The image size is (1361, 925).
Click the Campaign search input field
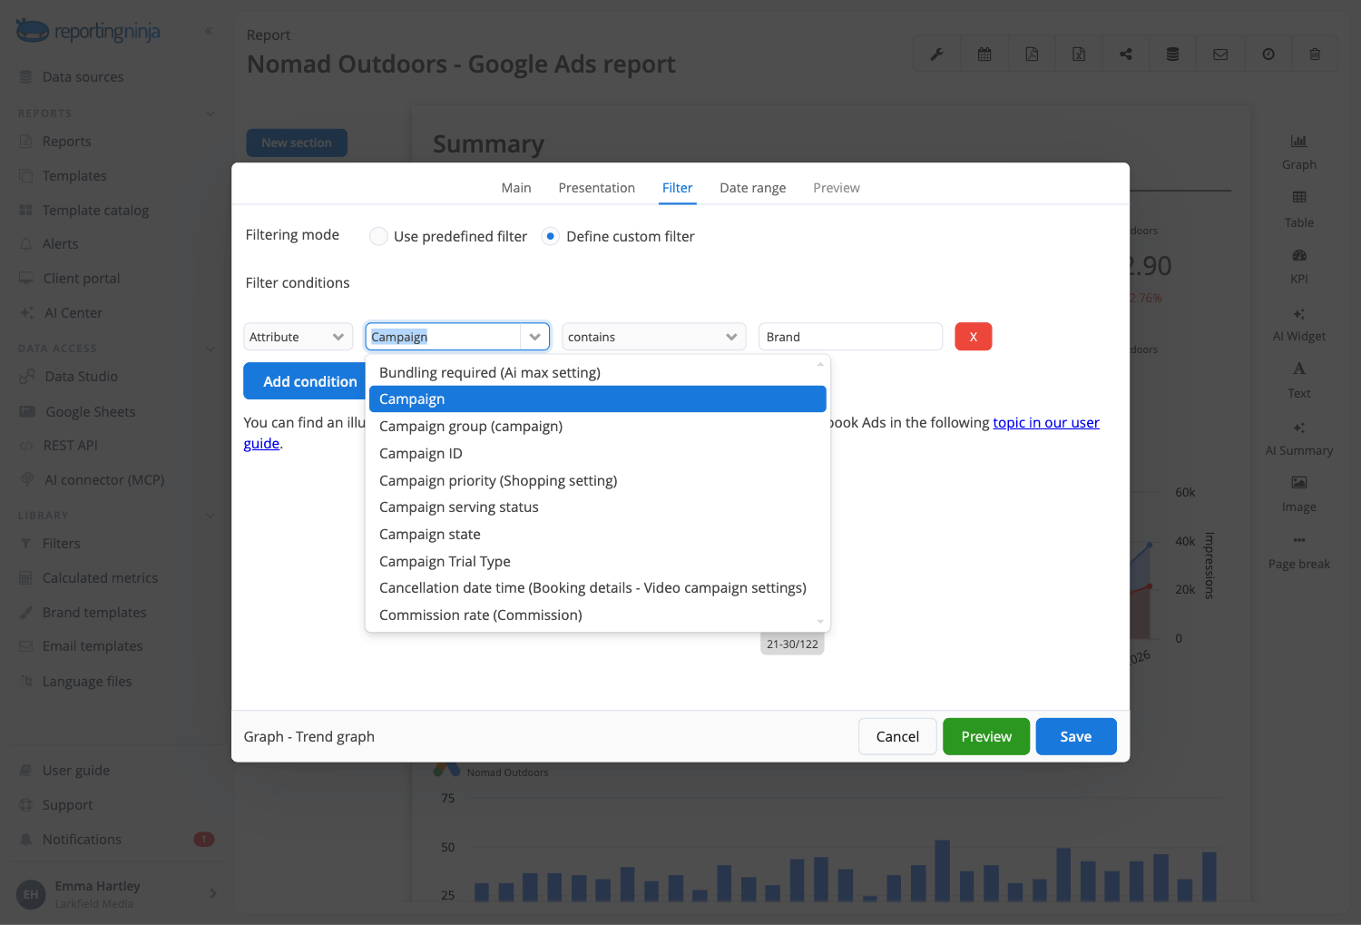coord(443,337)
